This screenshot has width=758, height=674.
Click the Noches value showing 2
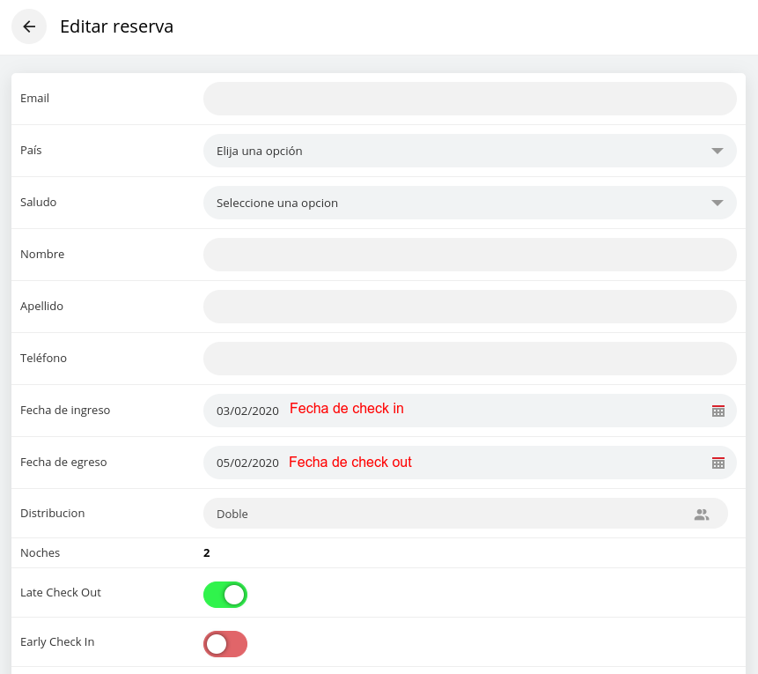click(206, 552)
